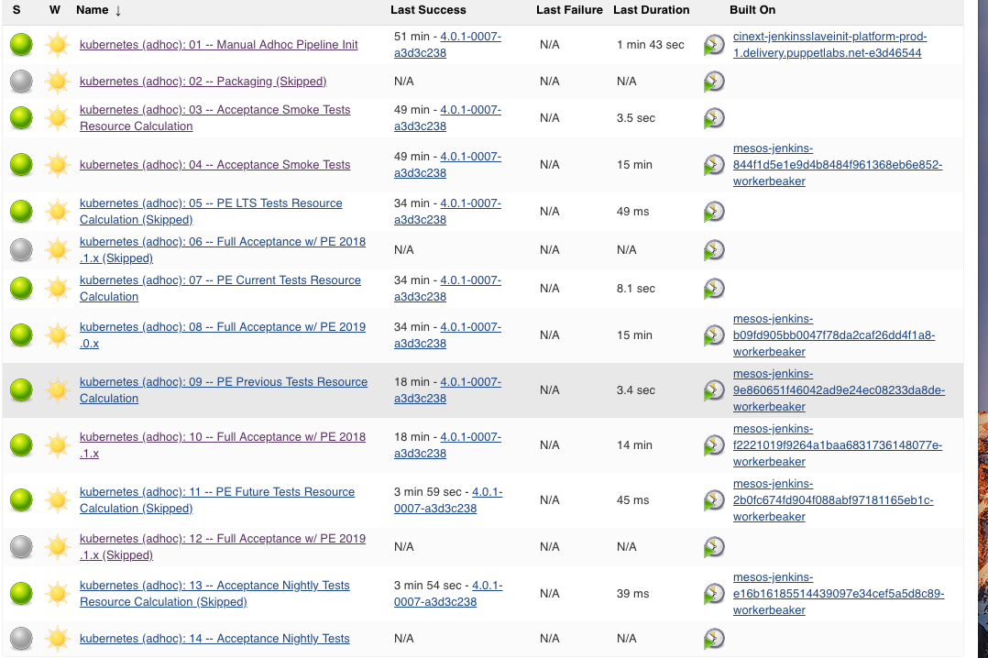This screenshot has height=658, width=988.
Task: Sort table by S status column
Action: click(16, 10)
